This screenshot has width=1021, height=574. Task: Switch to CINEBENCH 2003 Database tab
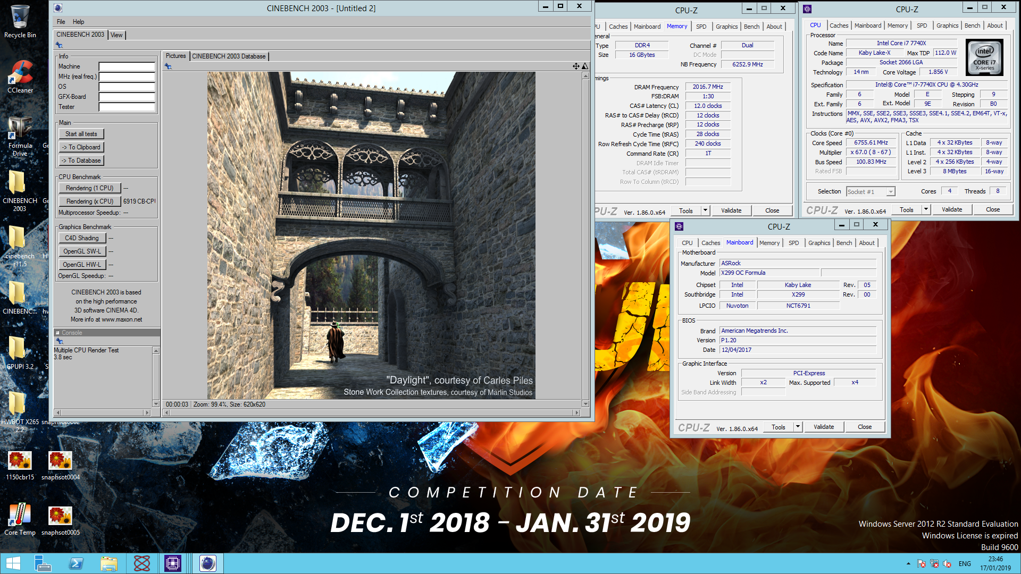229,56
